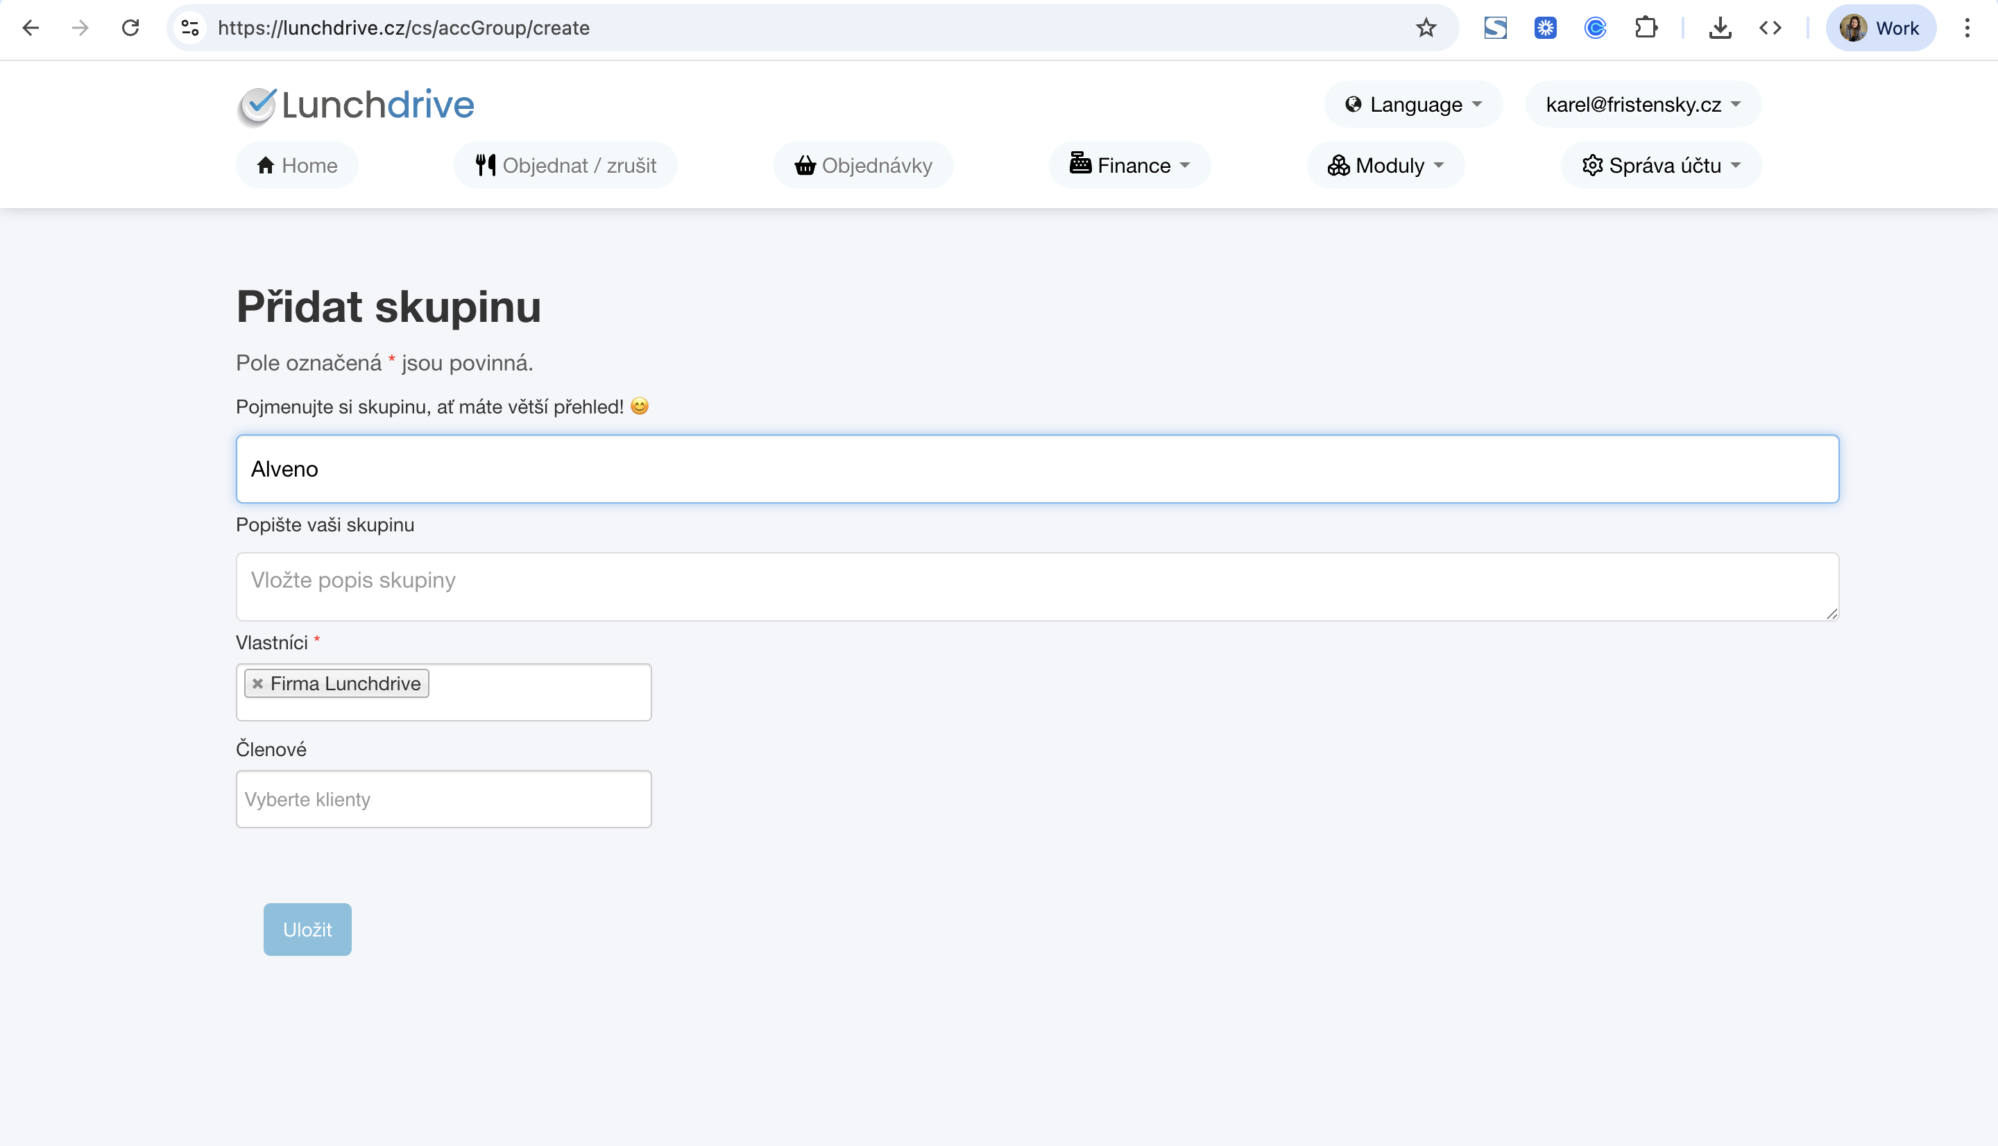Click the Lunchdrive logo

(x=356, y=105)
